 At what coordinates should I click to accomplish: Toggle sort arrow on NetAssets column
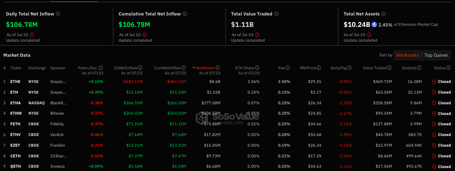(x=194, y=68)
